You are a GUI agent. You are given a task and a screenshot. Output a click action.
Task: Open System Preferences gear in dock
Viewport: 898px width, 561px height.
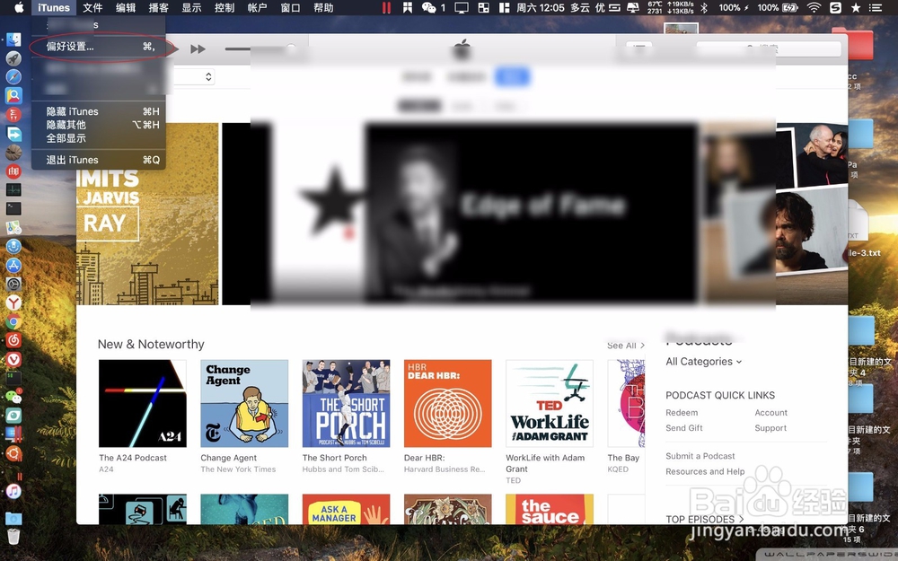13,284
